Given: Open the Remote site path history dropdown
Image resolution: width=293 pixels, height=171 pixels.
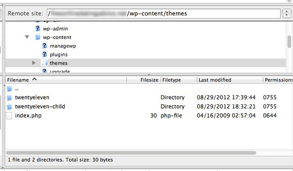Looking at the screenshot, I should 286,14.
